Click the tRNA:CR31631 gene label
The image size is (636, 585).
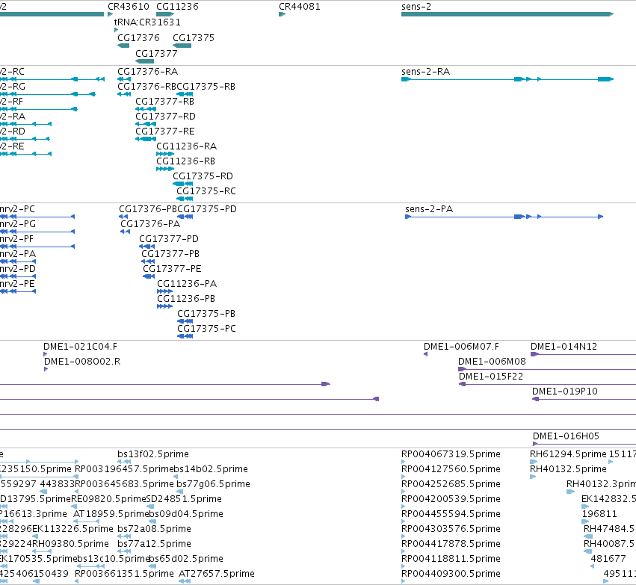(x=147, y=22)
